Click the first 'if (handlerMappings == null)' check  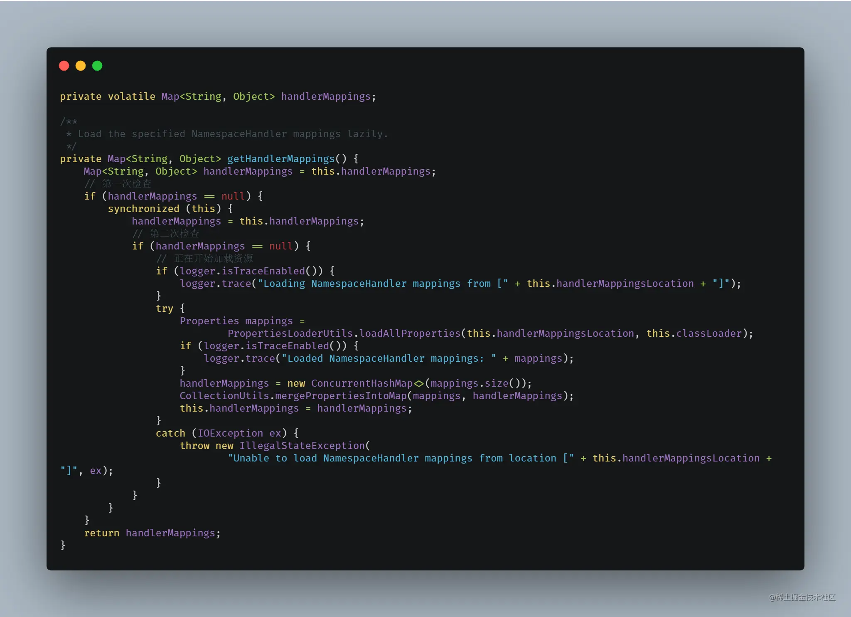tap(173, 196)
